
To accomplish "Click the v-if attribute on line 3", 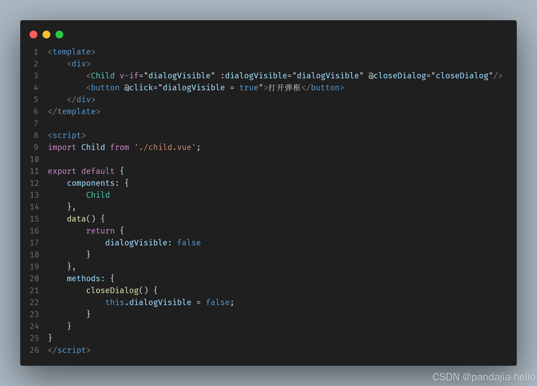I will (x=129, y=76).
